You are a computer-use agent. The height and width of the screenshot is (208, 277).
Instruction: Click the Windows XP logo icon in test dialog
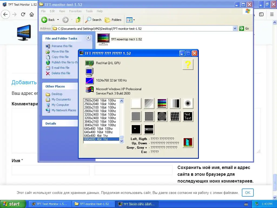coord(89,89)
